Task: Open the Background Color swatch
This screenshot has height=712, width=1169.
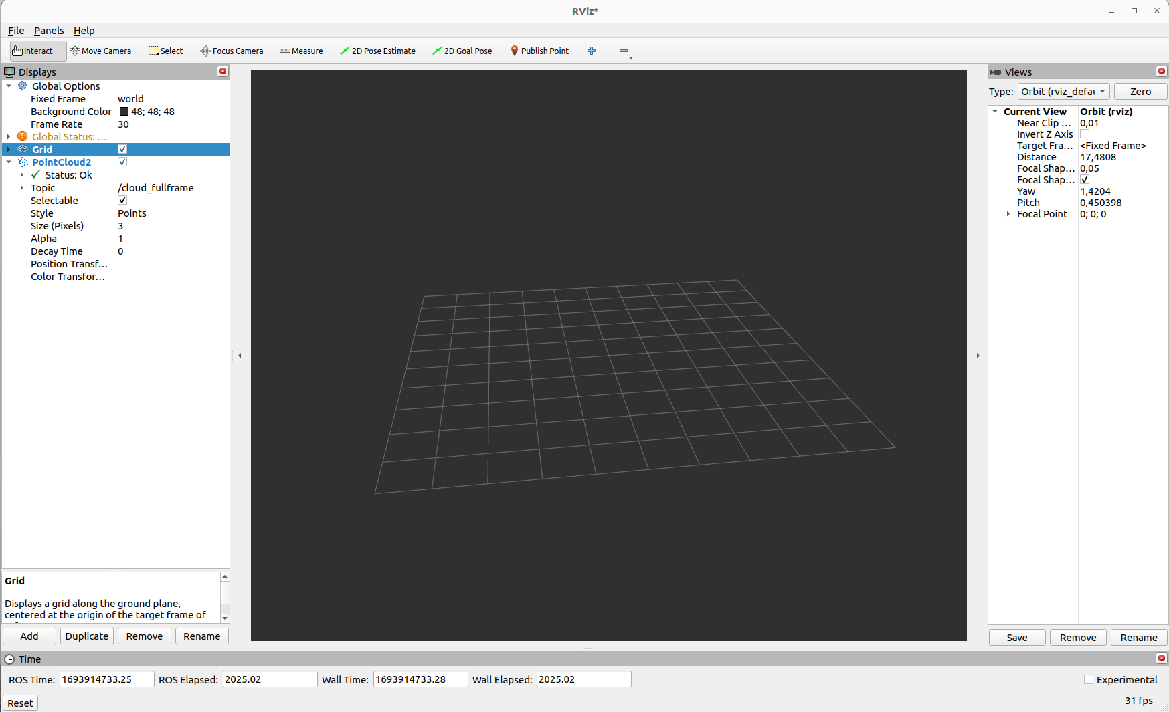Action: pos(124,111)
